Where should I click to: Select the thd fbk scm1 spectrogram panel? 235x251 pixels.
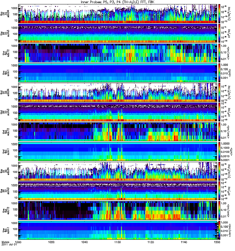(118, 151)
